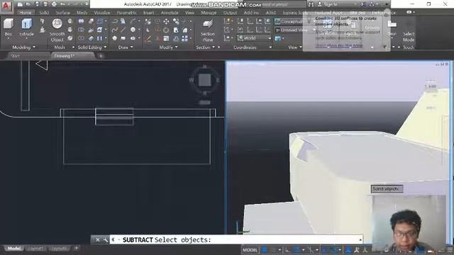Viewport: 454px width, 255px height.
Task: Select the Fillet tool in Modify panel
Action: point(184,30)
